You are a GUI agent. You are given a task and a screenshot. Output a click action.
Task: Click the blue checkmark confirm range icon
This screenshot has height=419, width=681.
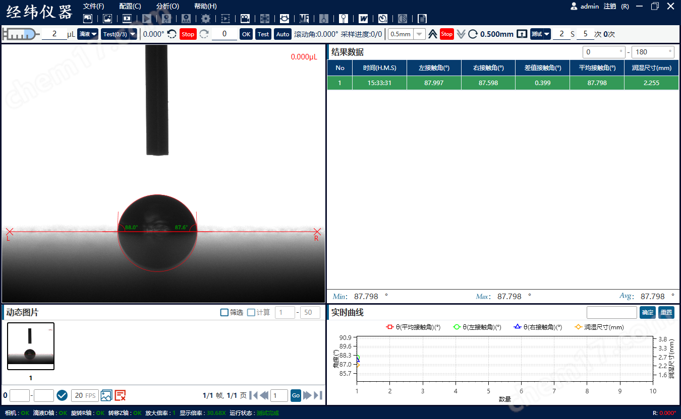[62, 395]
